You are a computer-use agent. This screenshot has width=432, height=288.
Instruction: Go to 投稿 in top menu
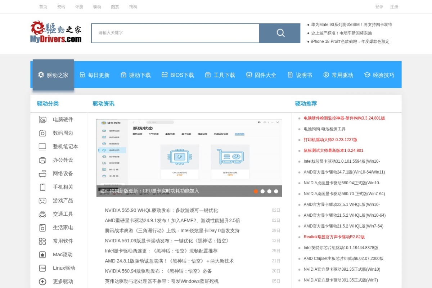pos(133,7)
